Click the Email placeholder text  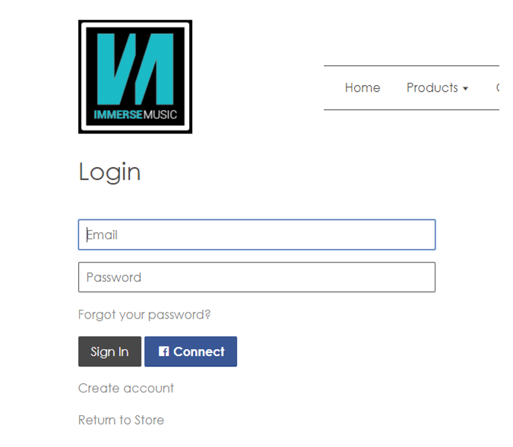point(102,235)
